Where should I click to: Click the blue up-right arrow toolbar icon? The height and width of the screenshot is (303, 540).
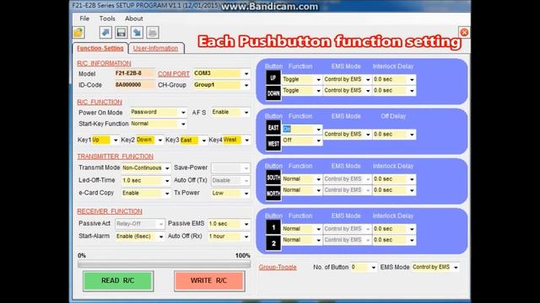[105, 32]
